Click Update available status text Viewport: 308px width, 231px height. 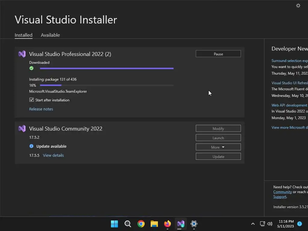pos(51,146)
